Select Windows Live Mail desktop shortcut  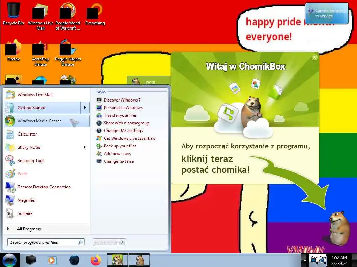[x=40, y=16]
